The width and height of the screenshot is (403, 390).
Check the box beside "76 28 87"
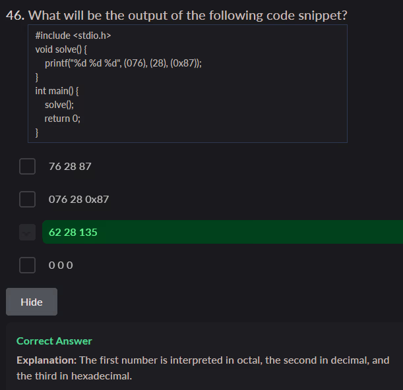coord(27,166)
